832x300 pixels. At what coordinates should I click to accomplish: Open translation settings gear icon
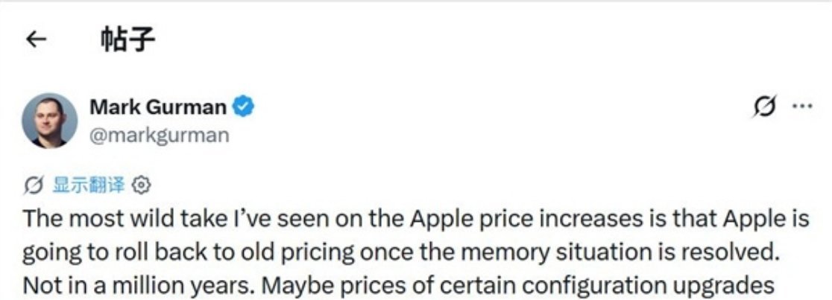tap(141, 185)
